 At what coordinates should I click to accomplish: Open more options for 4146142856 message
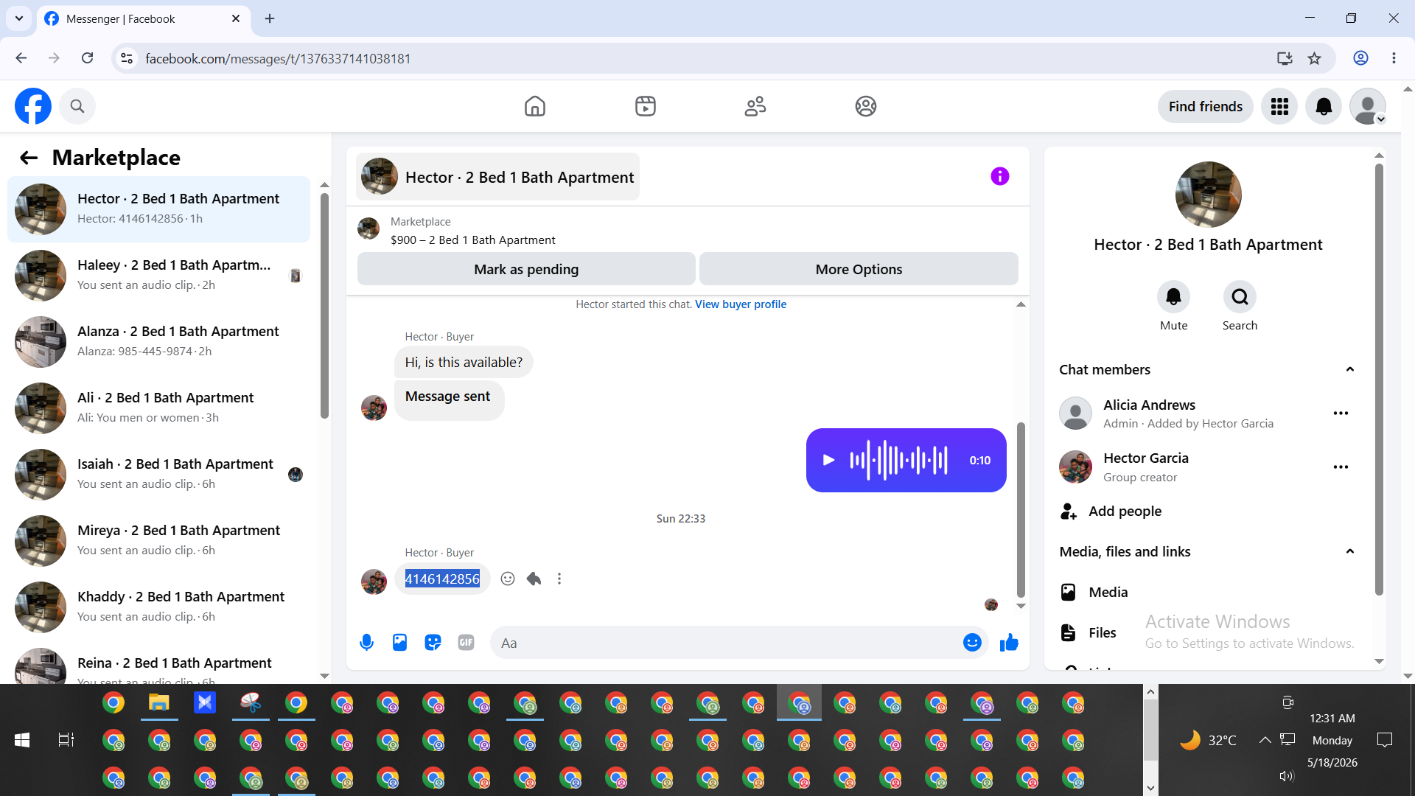tap(559, 579)
